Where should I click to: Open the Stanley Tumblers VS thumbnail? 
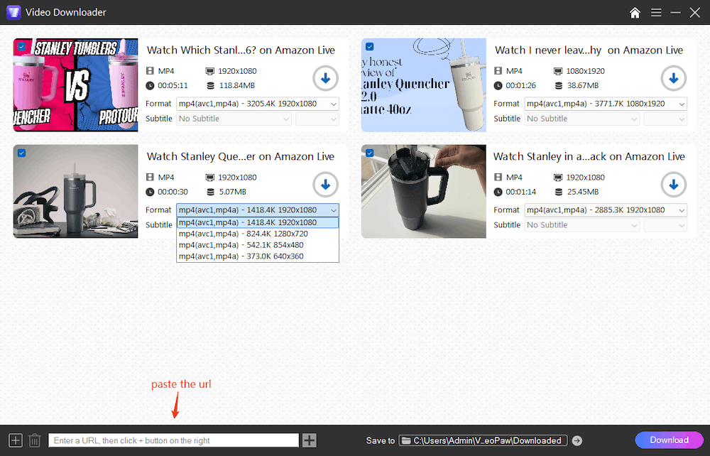(76, 85)
